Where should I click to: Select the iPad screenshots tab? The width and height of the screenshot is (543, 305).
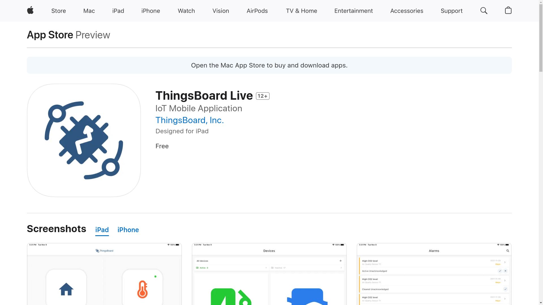click(x=102, y=230)
